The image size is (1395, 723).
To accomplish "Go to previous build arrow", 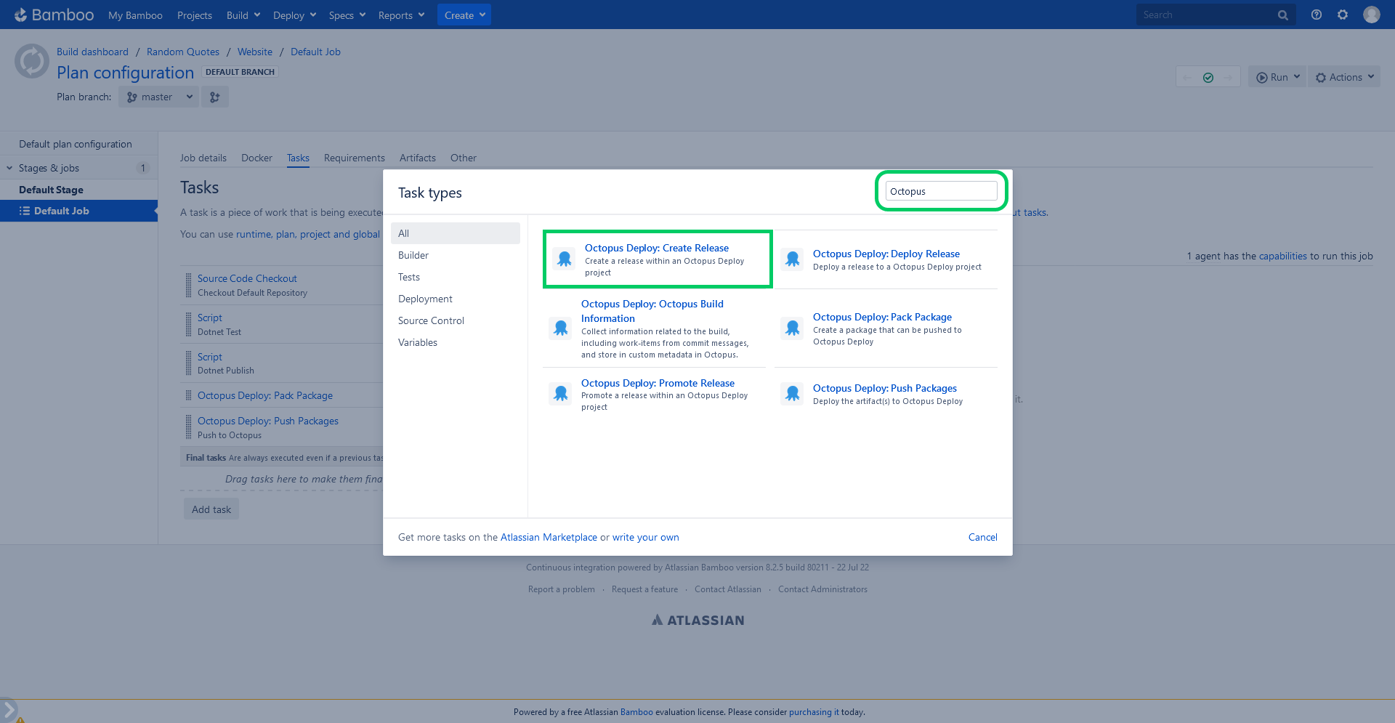I will click(x=1187, y=77).
